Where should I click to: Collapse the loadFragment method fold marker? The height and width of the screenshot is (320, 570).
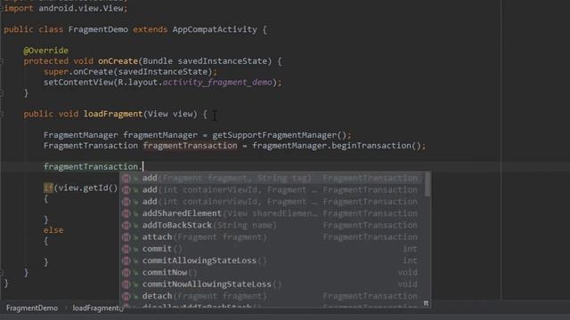point(2,115)
